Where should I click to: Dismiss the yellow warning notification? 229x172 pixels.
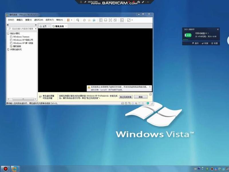click(x=150, y=87)
